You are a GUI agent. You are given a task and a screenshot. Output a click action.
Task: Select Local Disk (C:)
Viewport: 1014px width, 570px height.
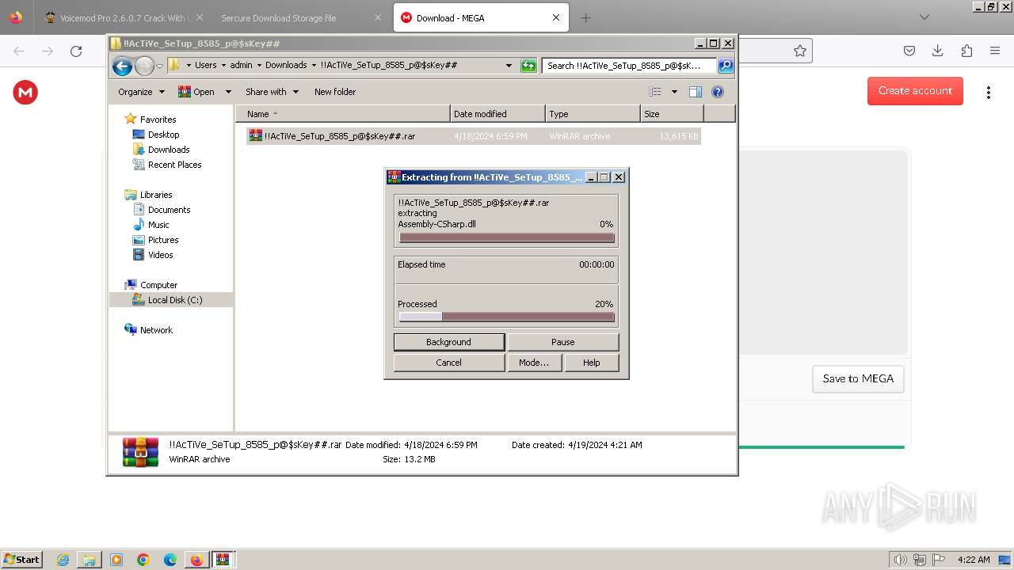pyautogui.click(x=175, y=300)
